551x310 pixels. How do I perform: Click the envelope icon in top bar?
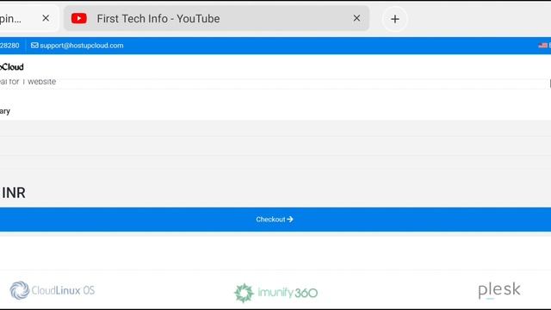(x=34, y=46)
